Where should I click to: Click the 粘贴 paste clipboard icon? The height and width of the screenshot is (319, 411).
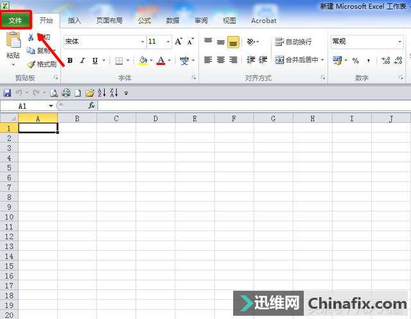click(x=13, y=40)
